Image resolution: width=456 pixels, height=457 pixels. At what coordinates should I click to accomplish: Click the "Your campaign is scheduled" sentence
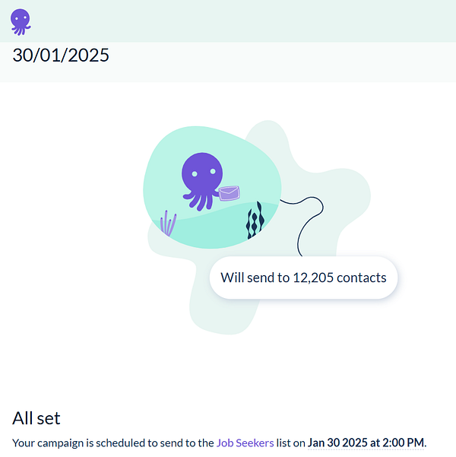[x=219, y=443]
